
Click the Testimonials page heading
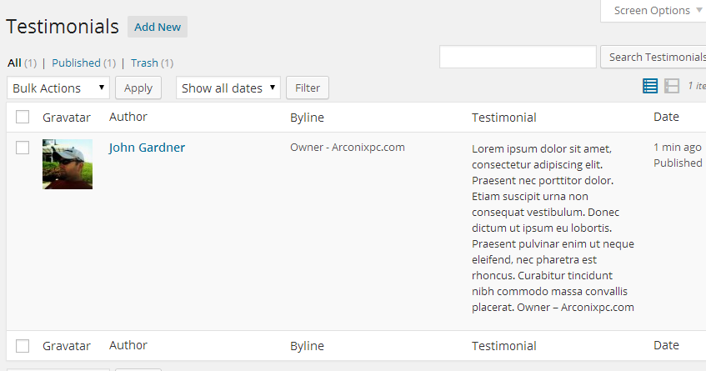click(63, 27)
